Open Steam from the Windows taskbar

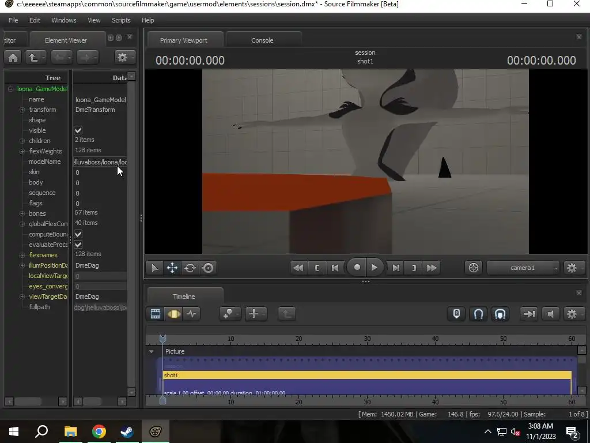click(x=127, y=431)
